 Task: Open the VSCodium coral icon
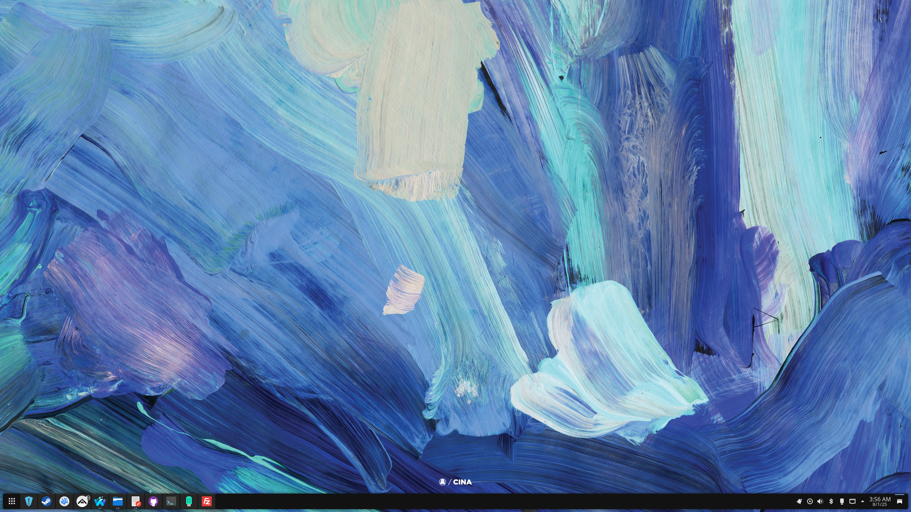point(64,501)
